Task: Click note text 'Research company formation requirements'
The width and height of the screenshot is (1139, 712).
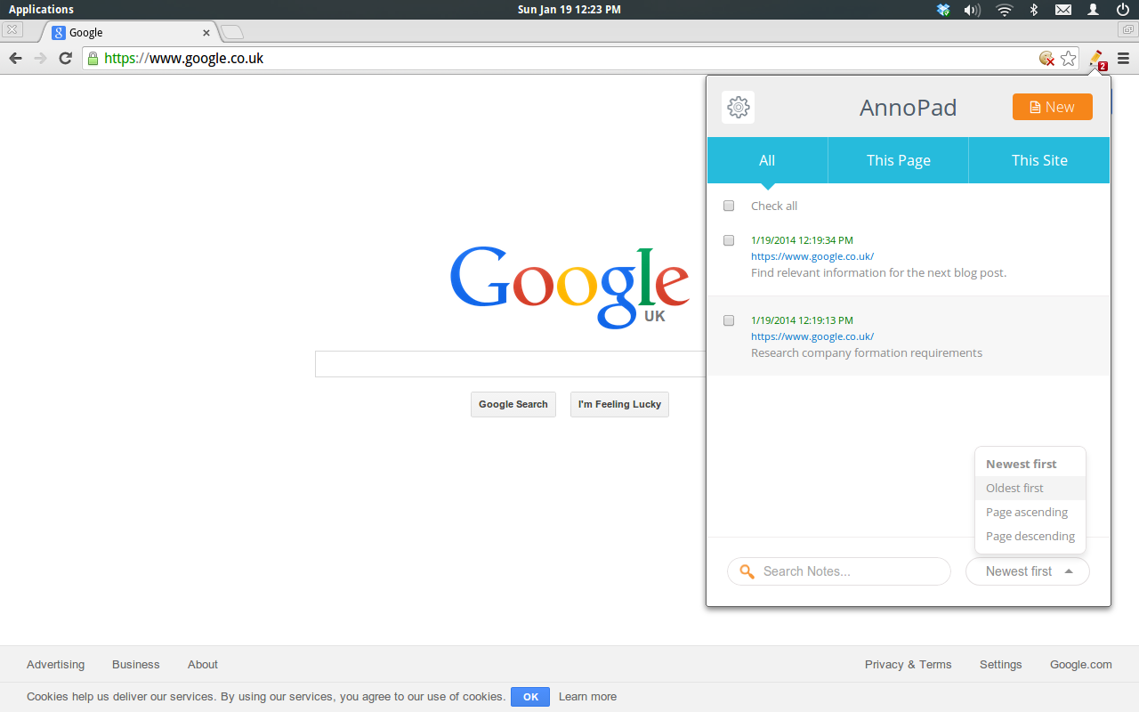Action: pos(867,352)
